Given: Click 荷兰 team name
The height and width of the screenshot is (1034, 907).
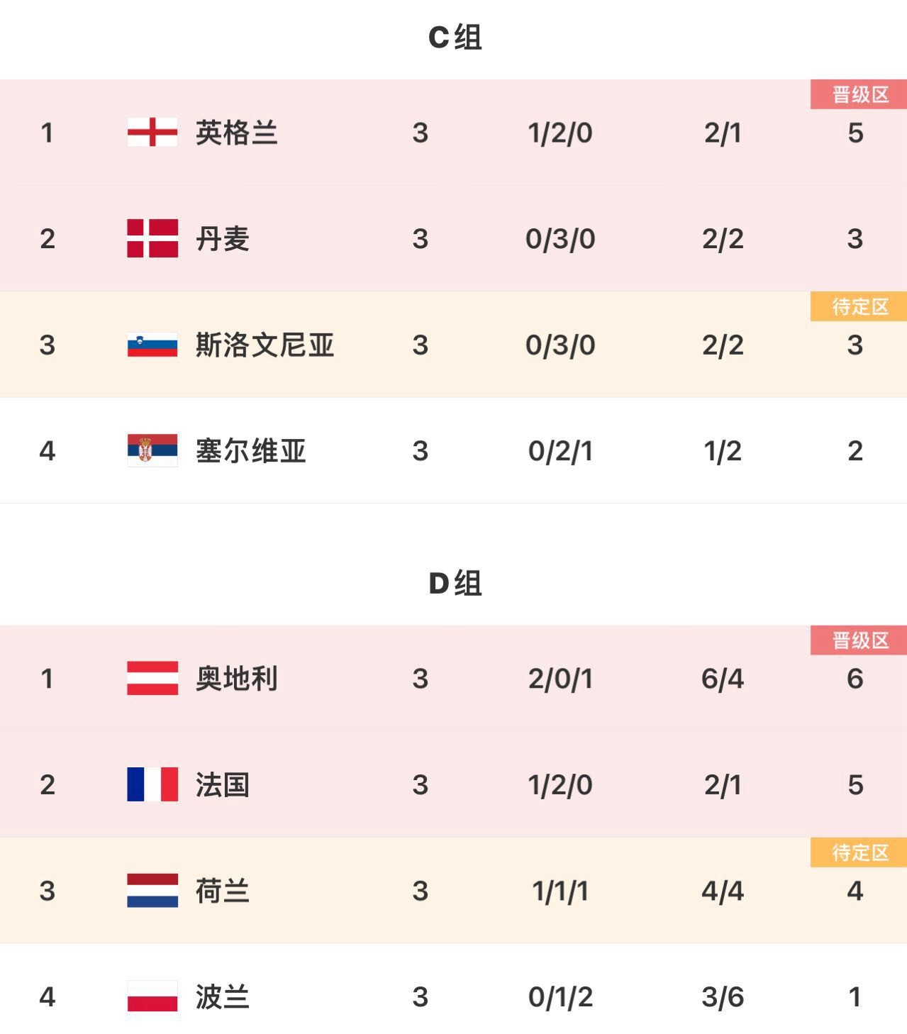Looking at the screenshot, I should tap(222, 891).
